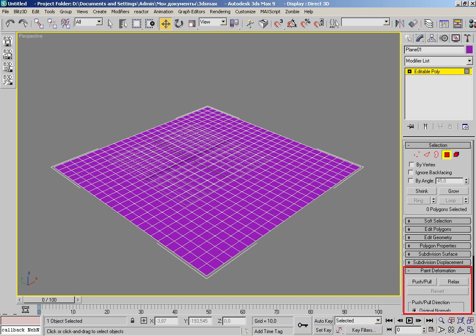Open the Hierarchy command panel tab

tap(432, 38)
